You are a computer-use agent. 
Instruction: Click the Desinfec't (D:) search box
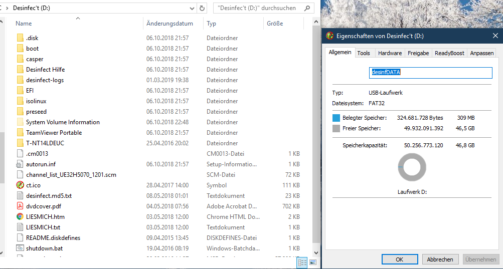coord(264,8)
